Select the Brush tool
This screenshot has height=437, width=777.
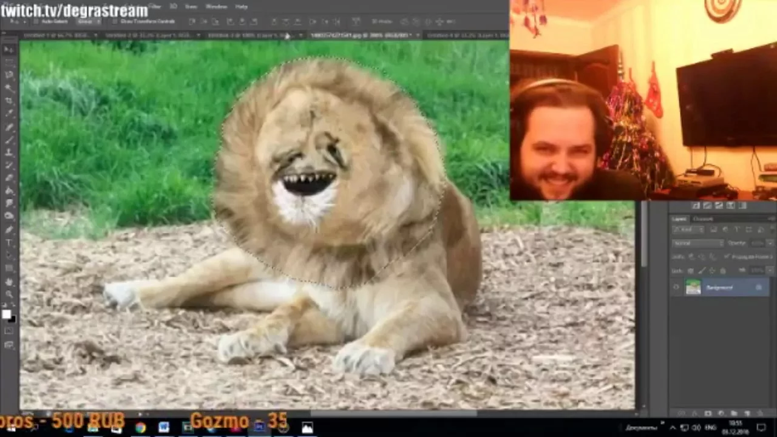pyautogui.click(x=9, y=140)
